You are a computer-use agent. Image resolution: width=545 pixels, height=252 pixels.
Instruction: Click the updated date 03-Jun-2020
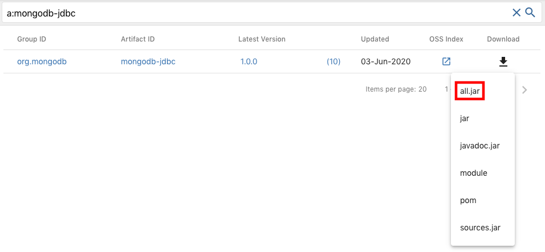[x=386, y=61]
